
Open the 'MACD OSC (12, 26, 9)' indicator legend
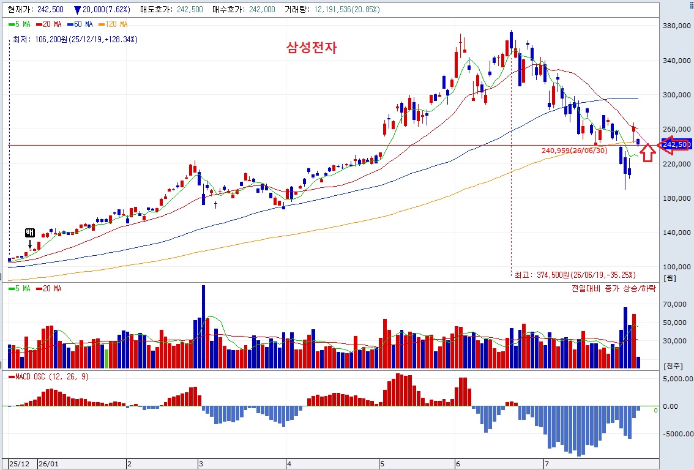coord(49,376)
